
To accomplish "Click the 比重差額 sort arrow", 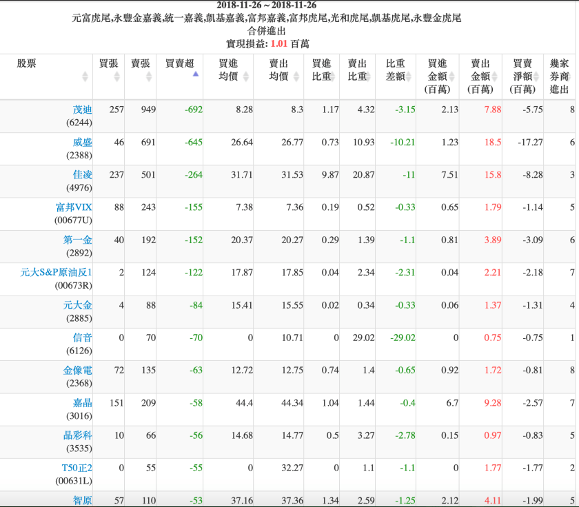I will 408,76.
